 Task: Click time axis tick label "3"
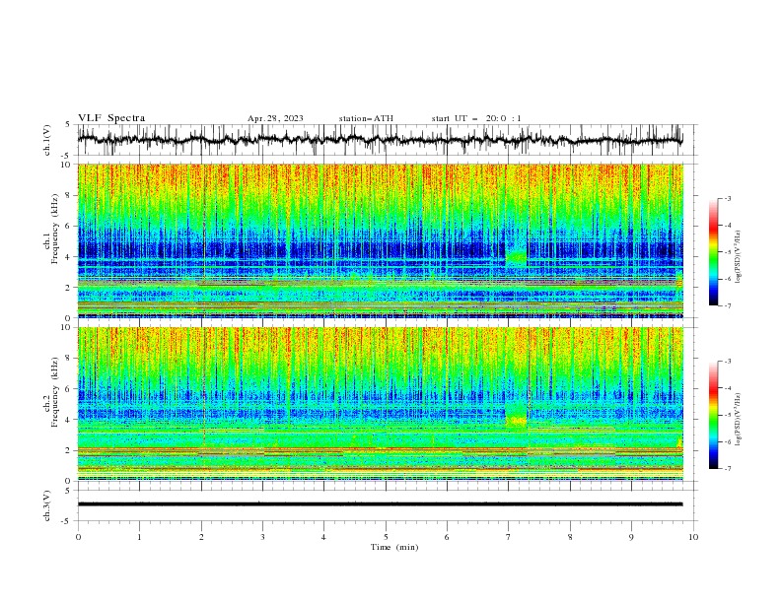pos(262,537)
